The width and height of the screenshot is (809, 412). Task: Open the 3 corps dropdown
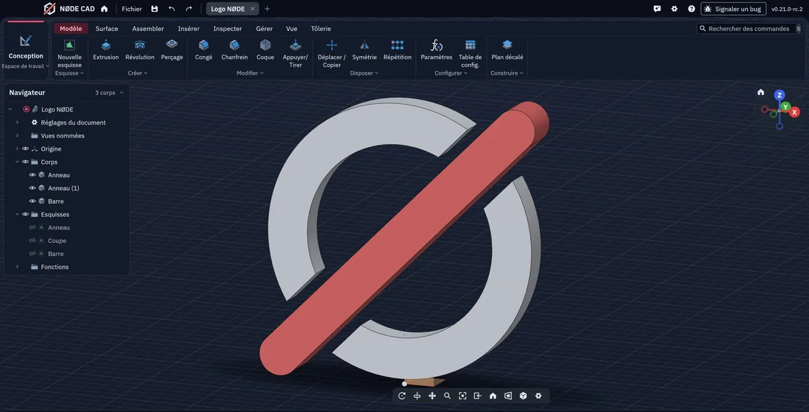(x=109, y=93)
